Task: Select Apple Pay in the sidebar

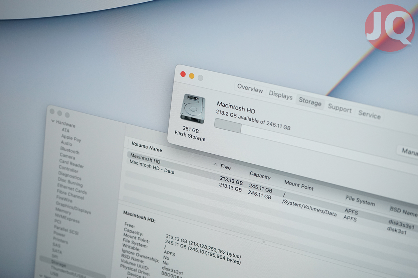Action: [x=71, y=138]
